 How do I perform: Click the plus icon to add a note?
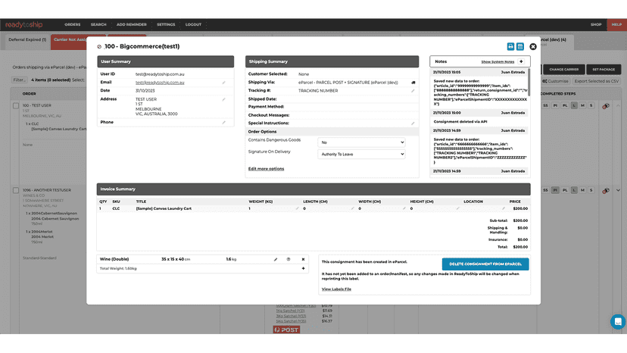521,61
